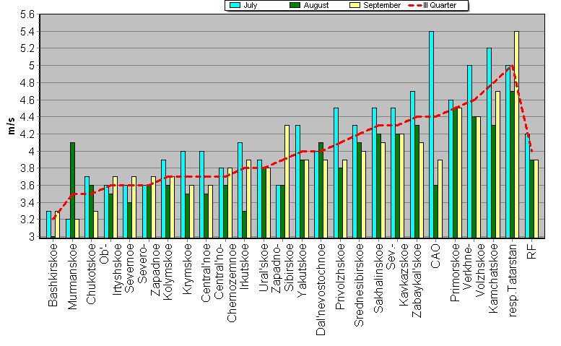Click the Zabaykal'skoe axis label
Image resolution: width=561 pixels, height=346 pixels.
(x=417, y=280)
